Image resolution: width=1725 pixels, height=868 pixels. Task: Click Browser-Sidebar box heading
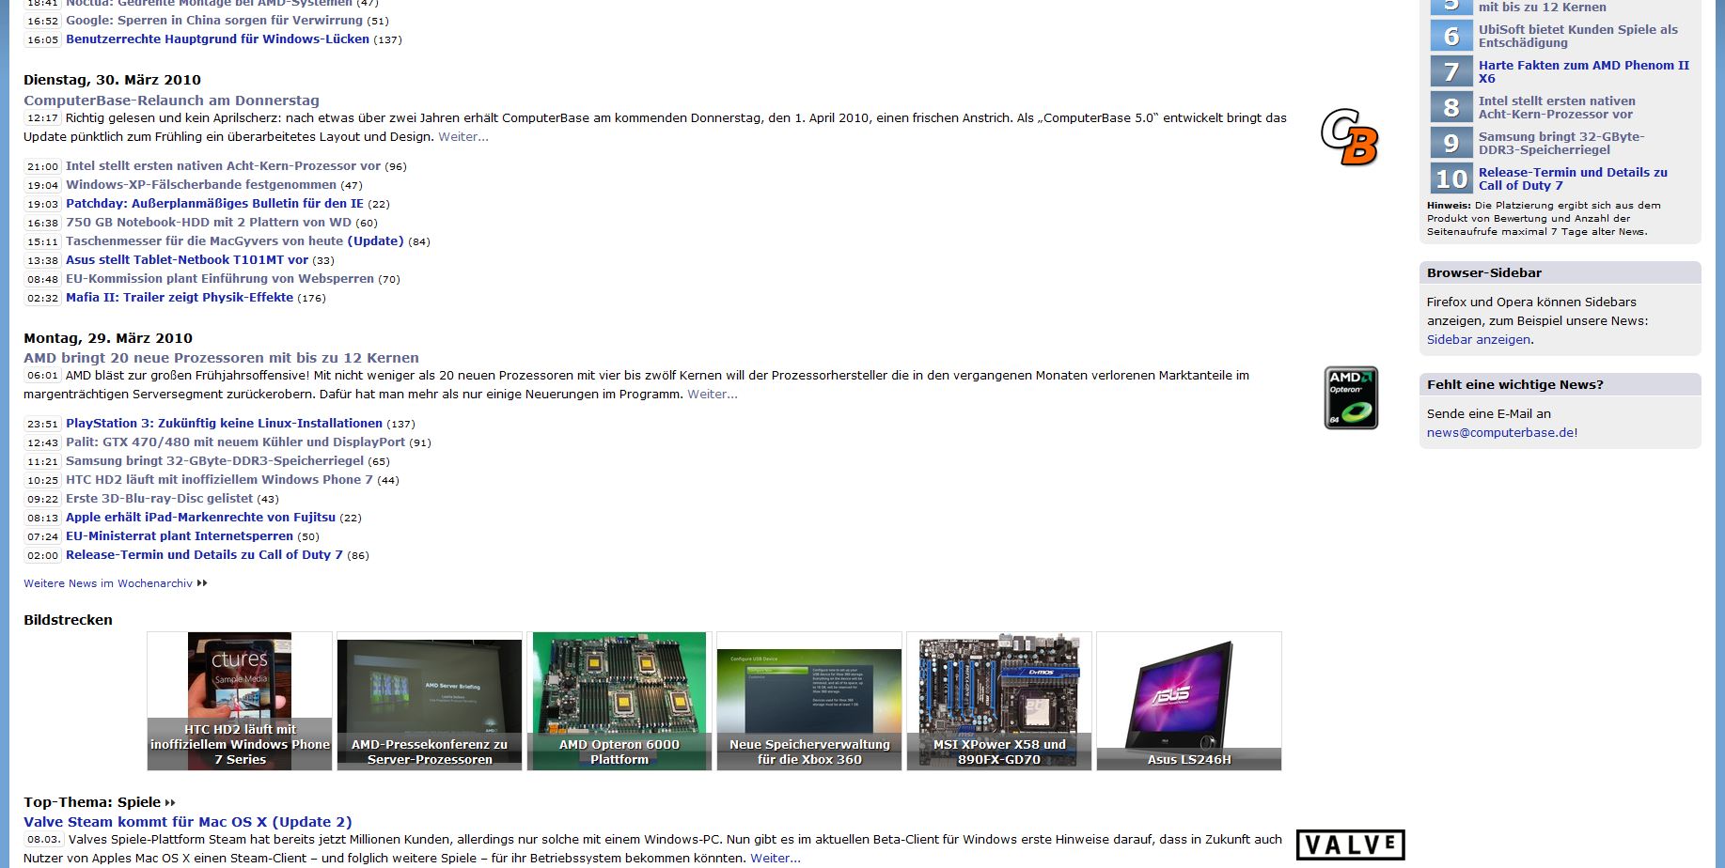(x=1484, y=273)
